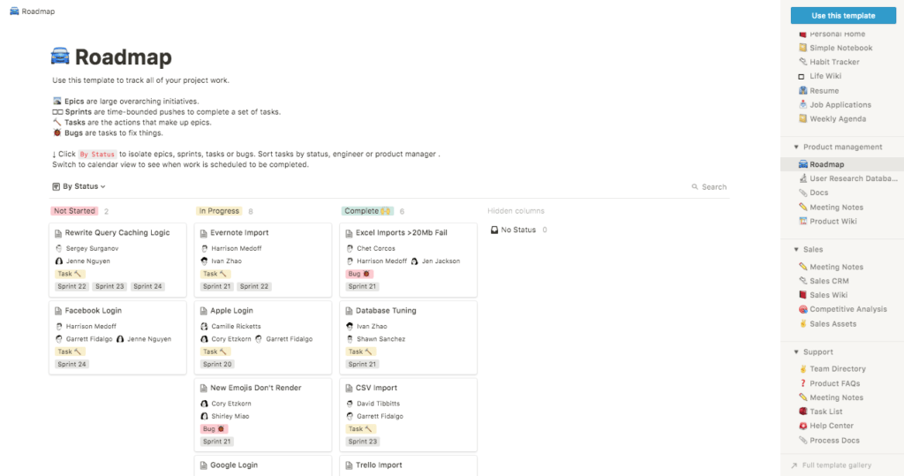Click page icon on Facebook Login card
The width and height of the screenshot is (904, 476).
tap(58, 311)
